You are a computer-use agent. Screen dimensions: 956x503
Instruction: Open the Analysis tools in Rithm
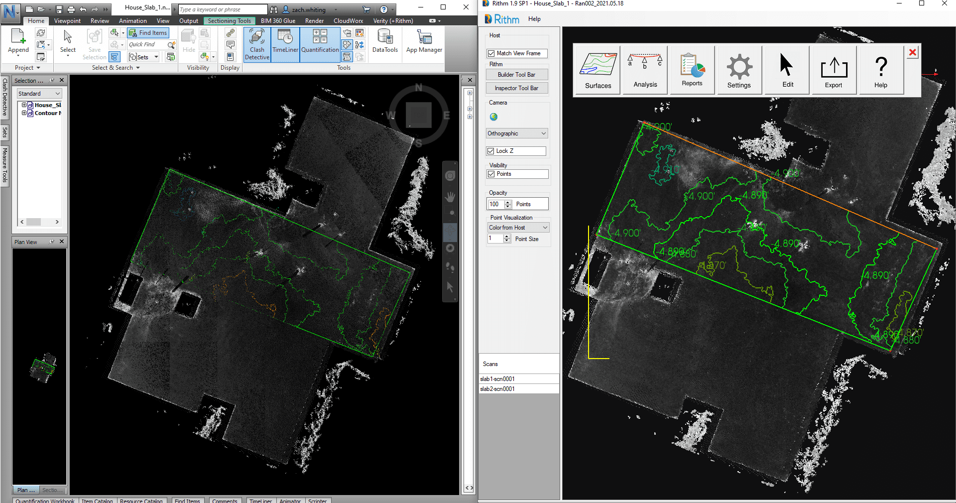644,70
